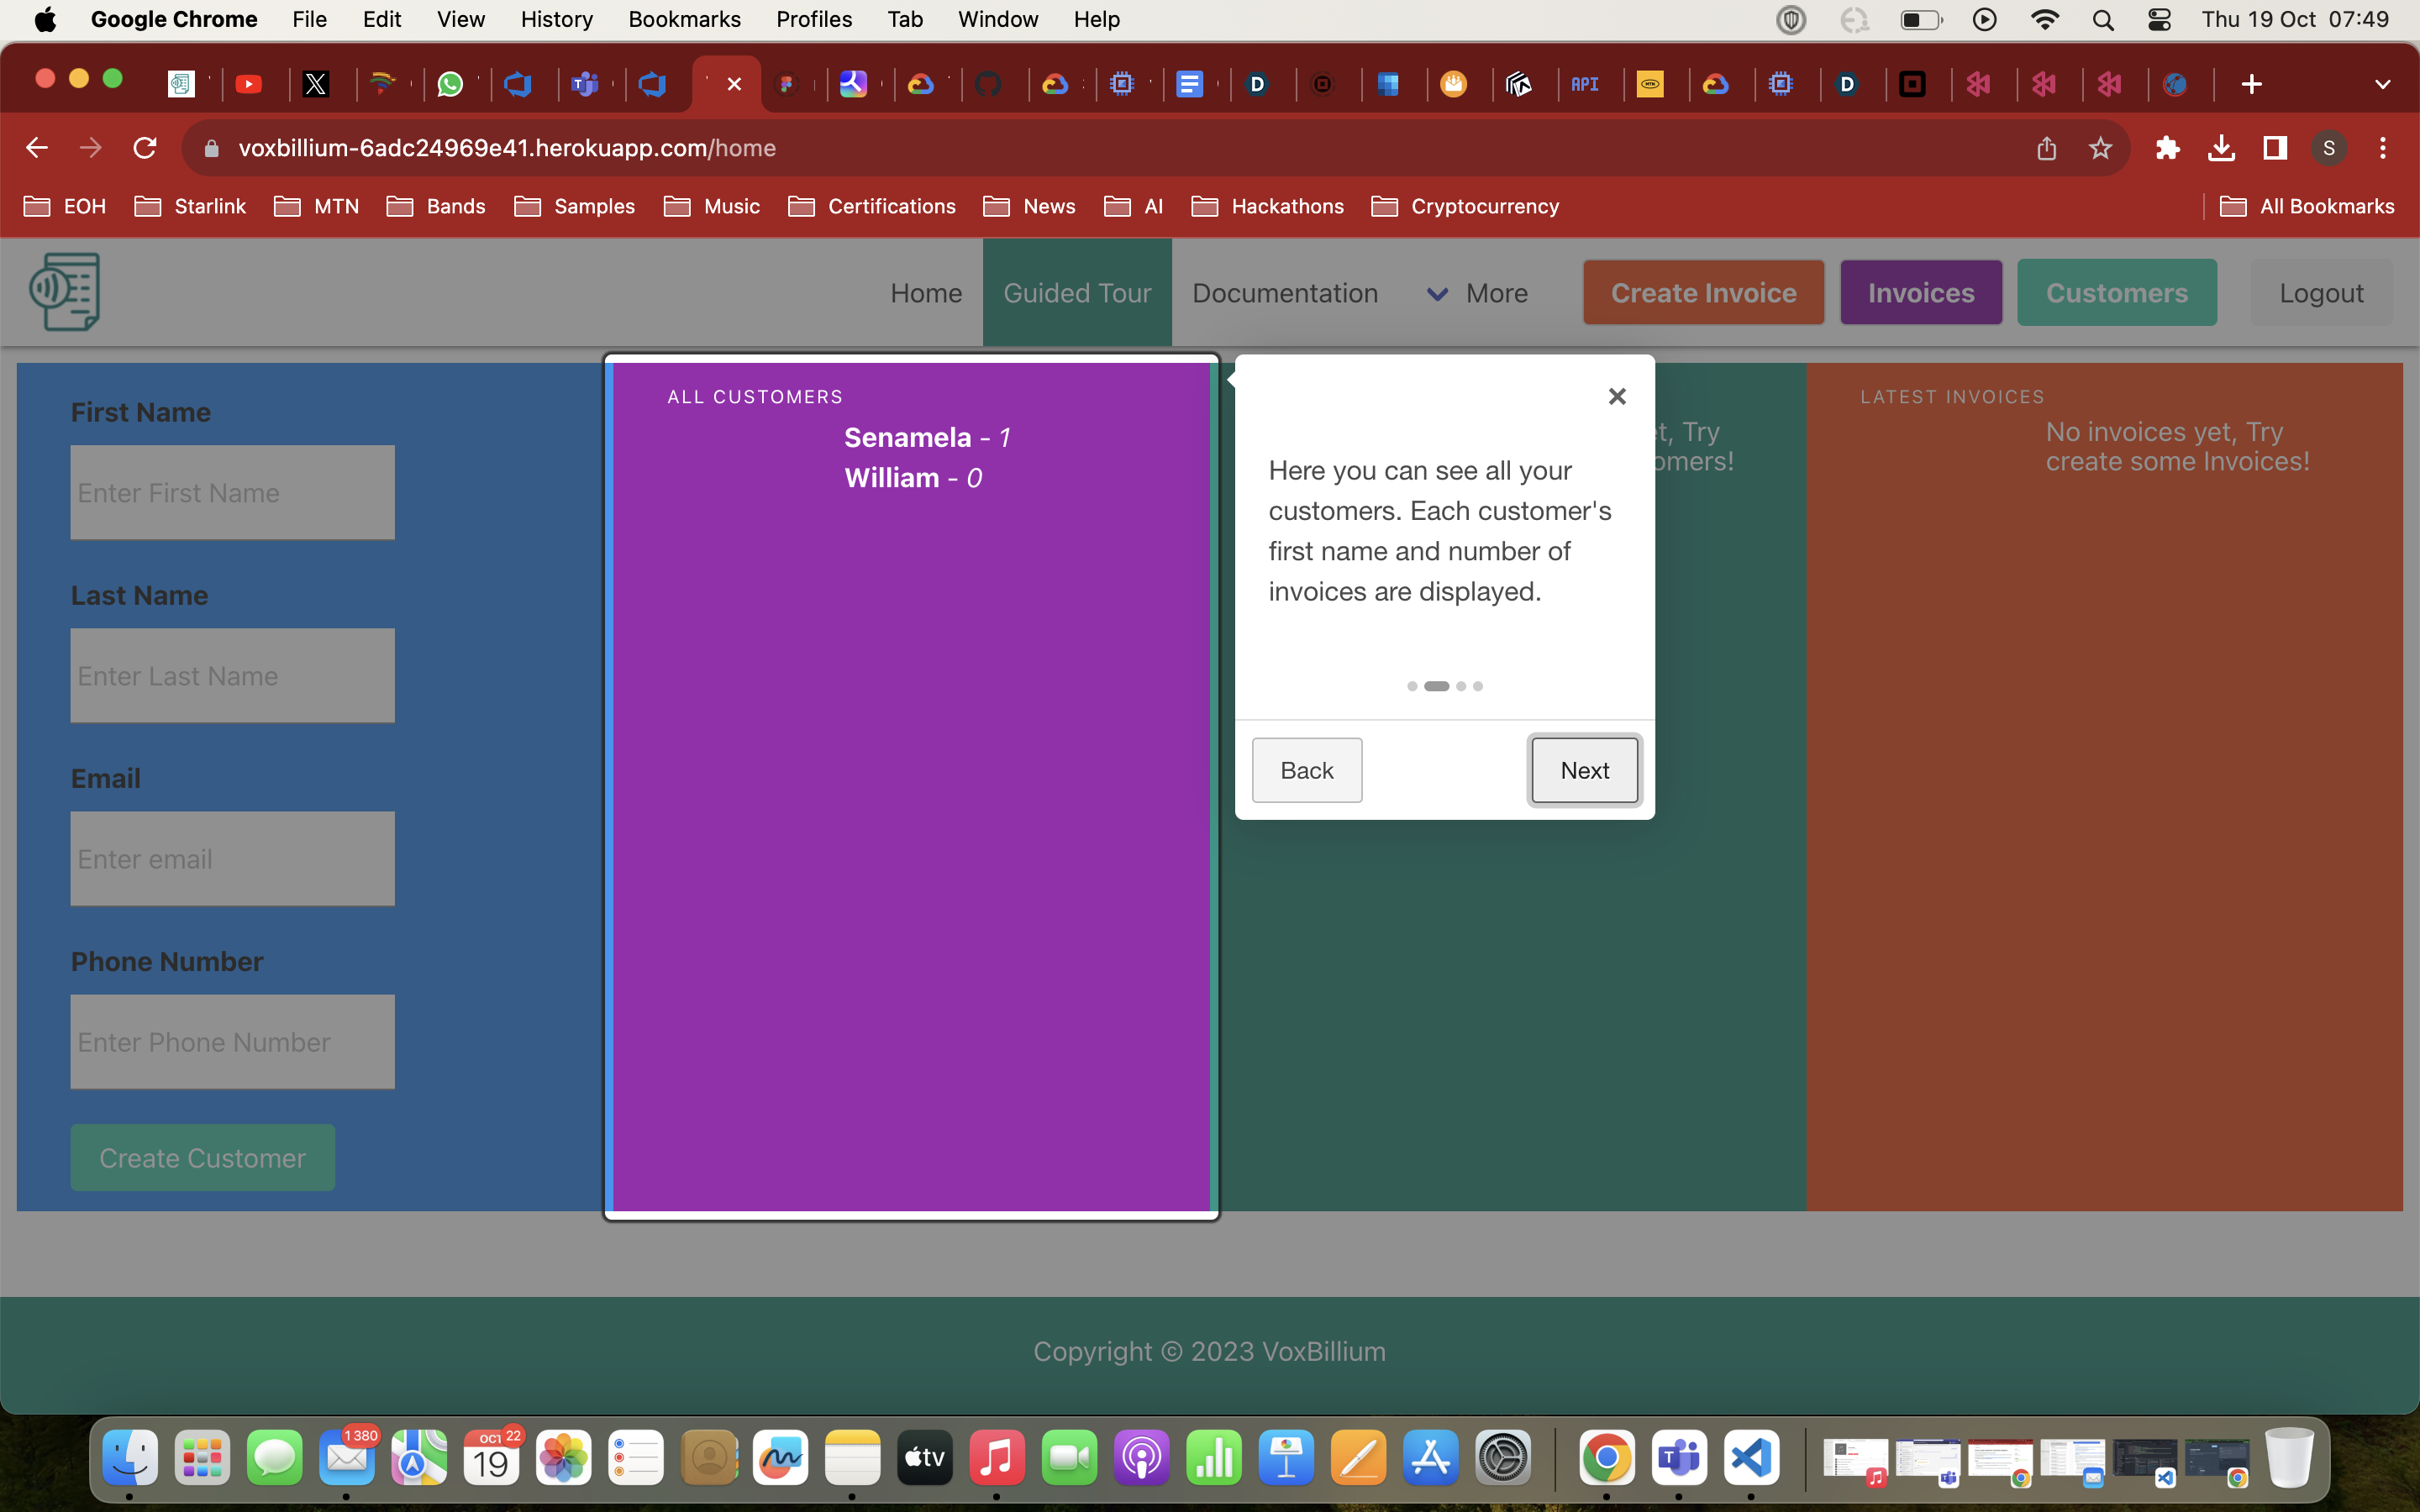Switch to the Guided Tour tab
The height and width of the screenshot is (1512, 2420).
tap(1076, 293)
